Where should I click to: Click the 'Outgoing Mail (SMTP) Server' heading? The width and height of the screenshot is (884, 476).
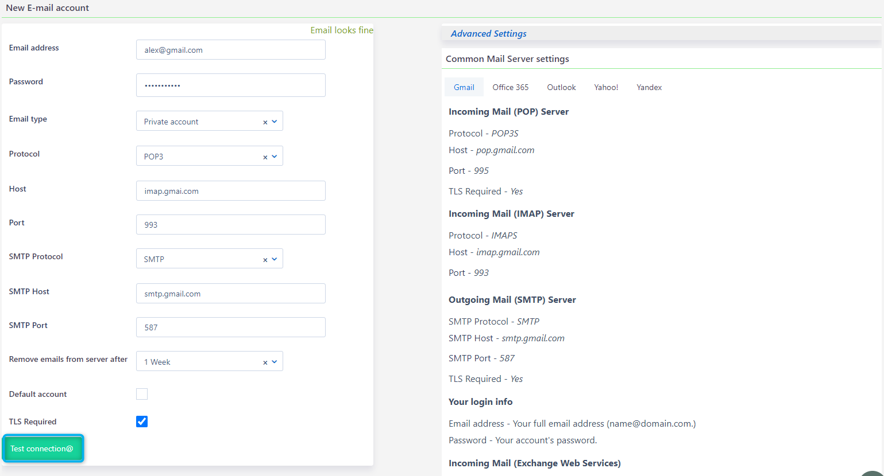click(x=512, y=300)
